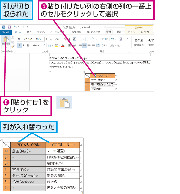Click the red font color swatch
This screenshot has height=194, width=180.
[63, 45]
